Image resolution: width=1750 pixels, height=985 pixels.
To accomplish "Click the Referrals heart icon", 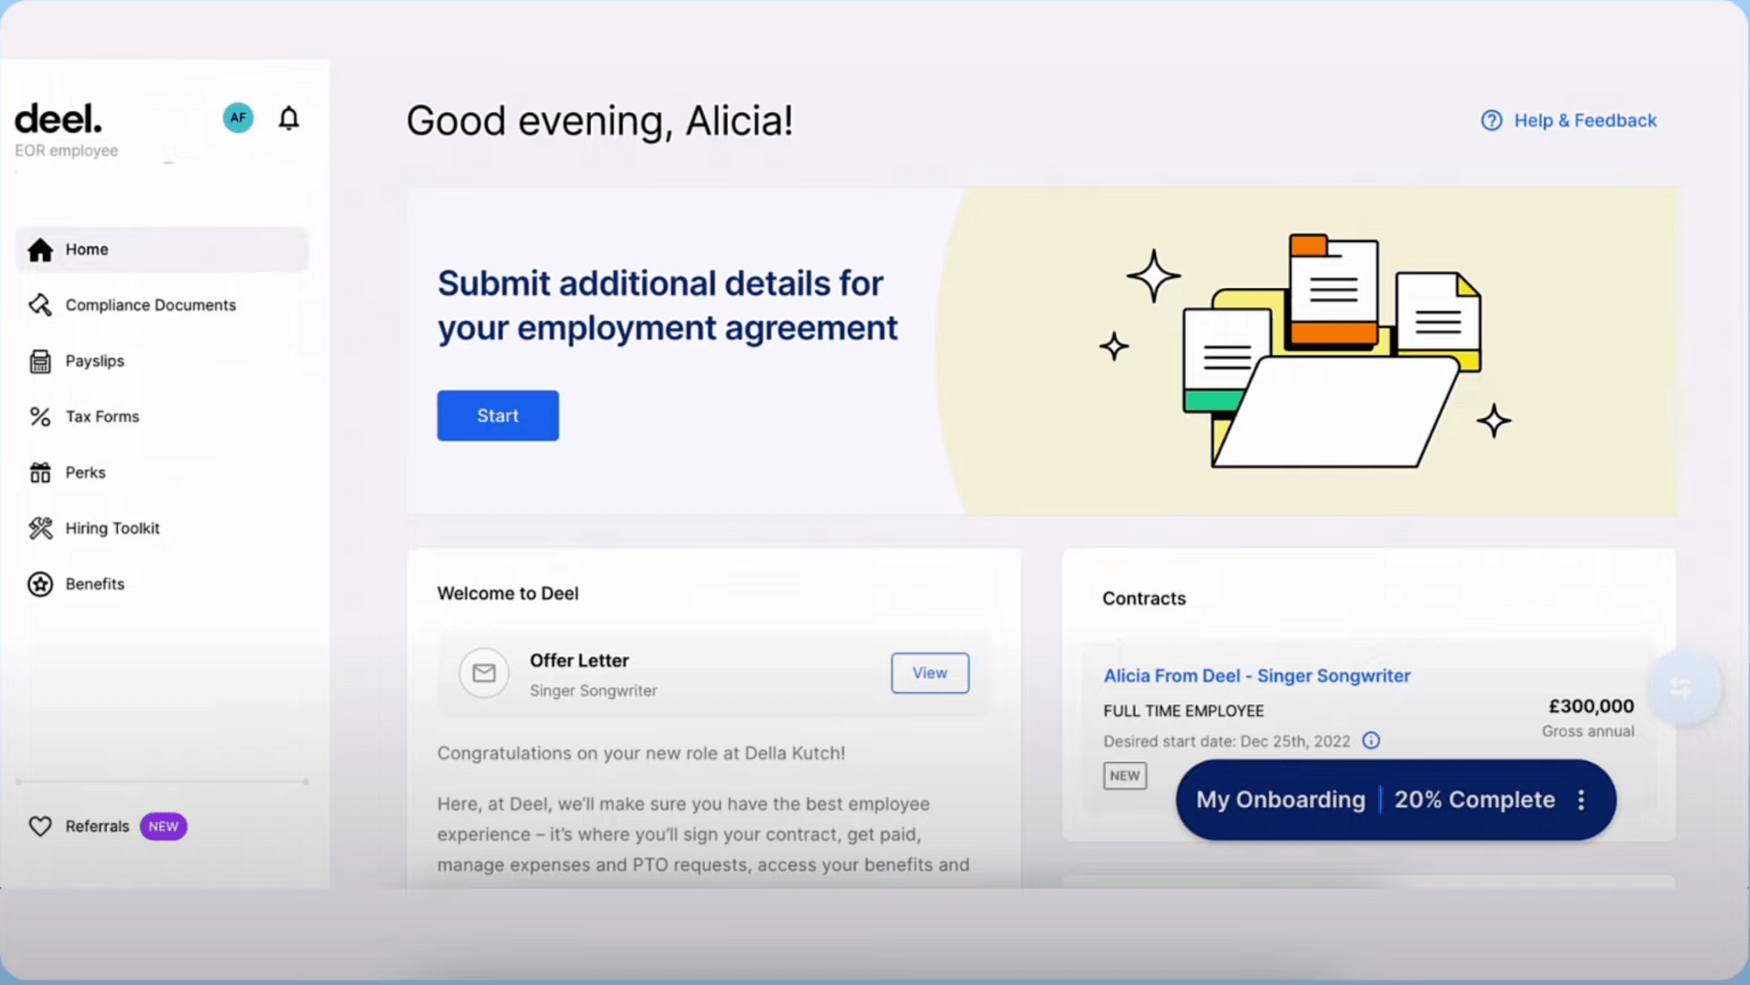I will 40,827.
